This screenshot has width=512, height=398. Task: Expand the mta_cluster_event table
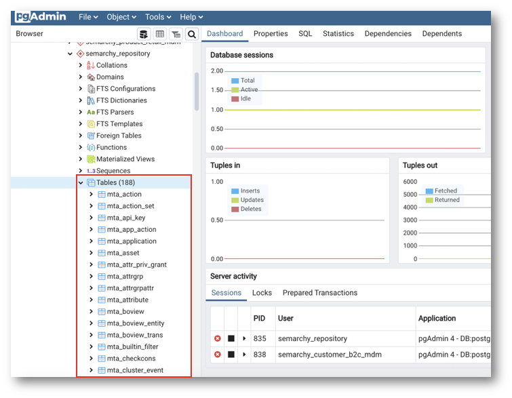92,370
